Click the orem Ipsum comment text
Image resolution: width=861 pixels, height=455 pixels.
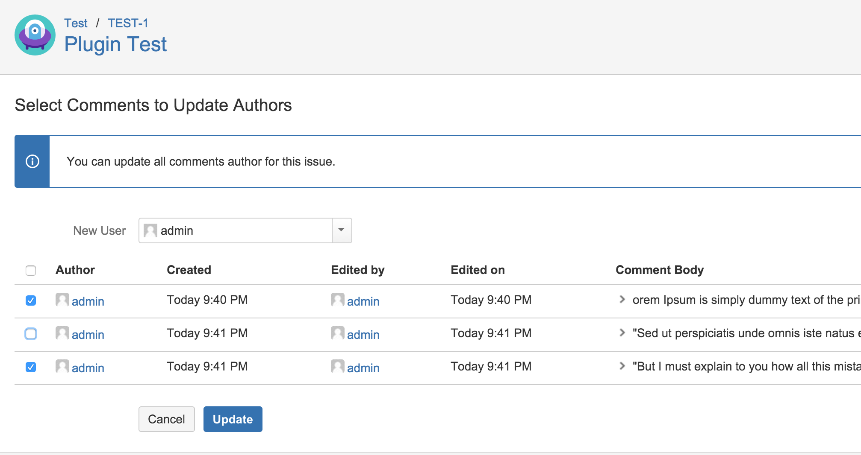click(746, 300)
